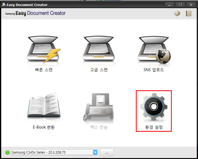This screenshot has height=159, width=198.
Task: Click the speech bubble info icon
Action: point(177,13)
